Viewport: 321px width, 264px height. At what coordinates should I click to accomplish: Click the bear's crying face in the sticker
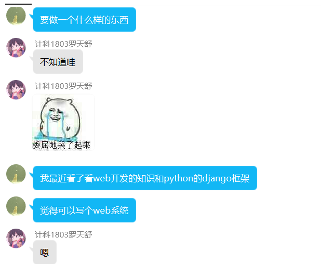point(56,114)
